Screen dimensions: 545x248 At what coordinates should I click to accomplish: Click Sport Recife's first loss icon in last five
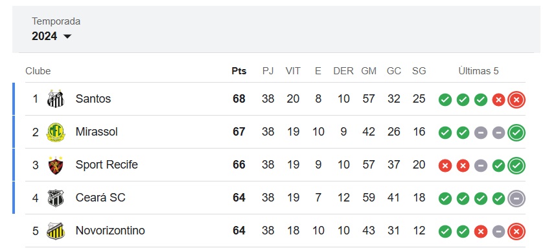click(x=445, y=165)
